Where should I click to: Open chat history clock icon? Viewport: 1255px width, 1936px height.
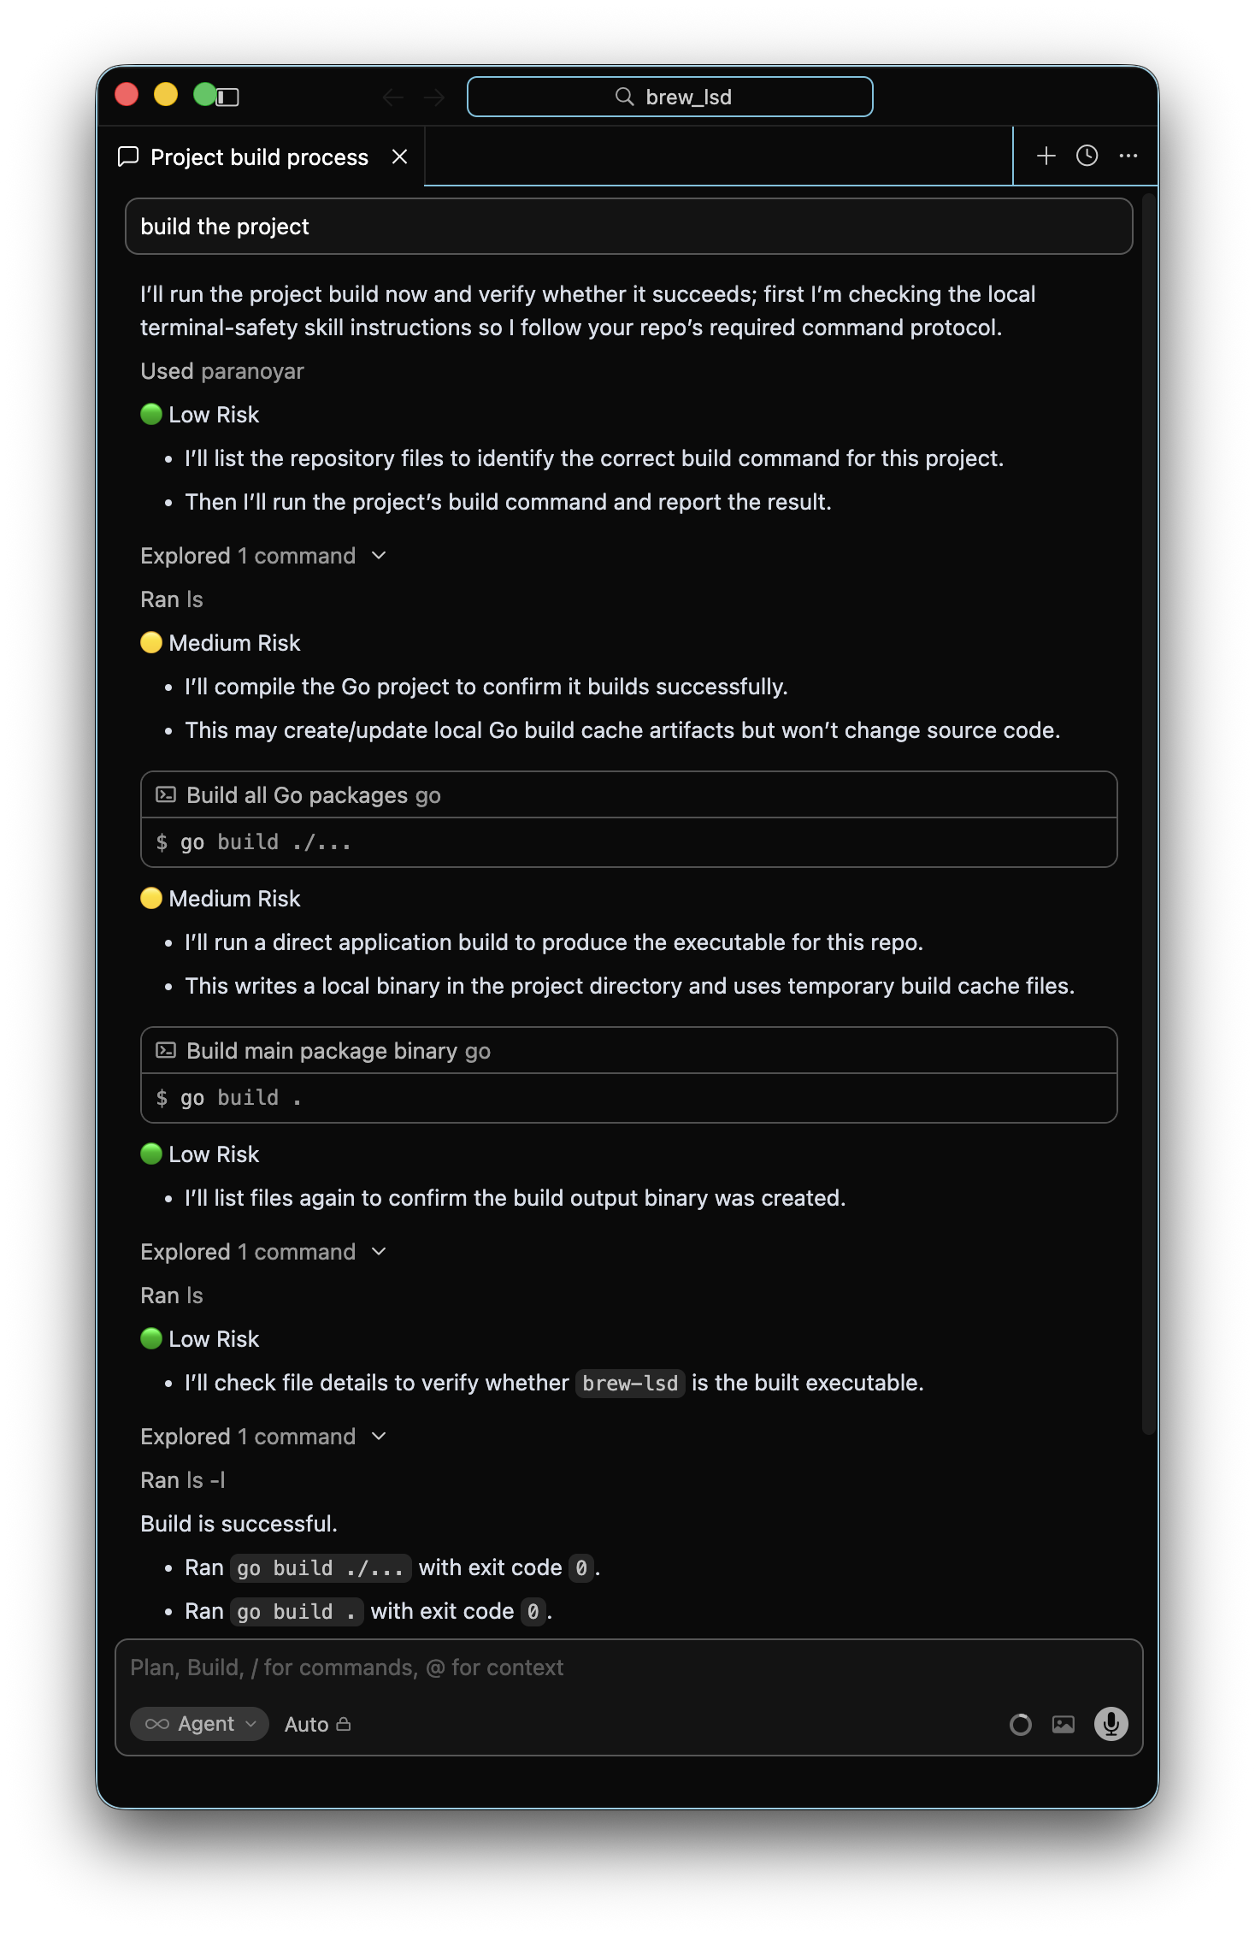tap(1087, 156)
